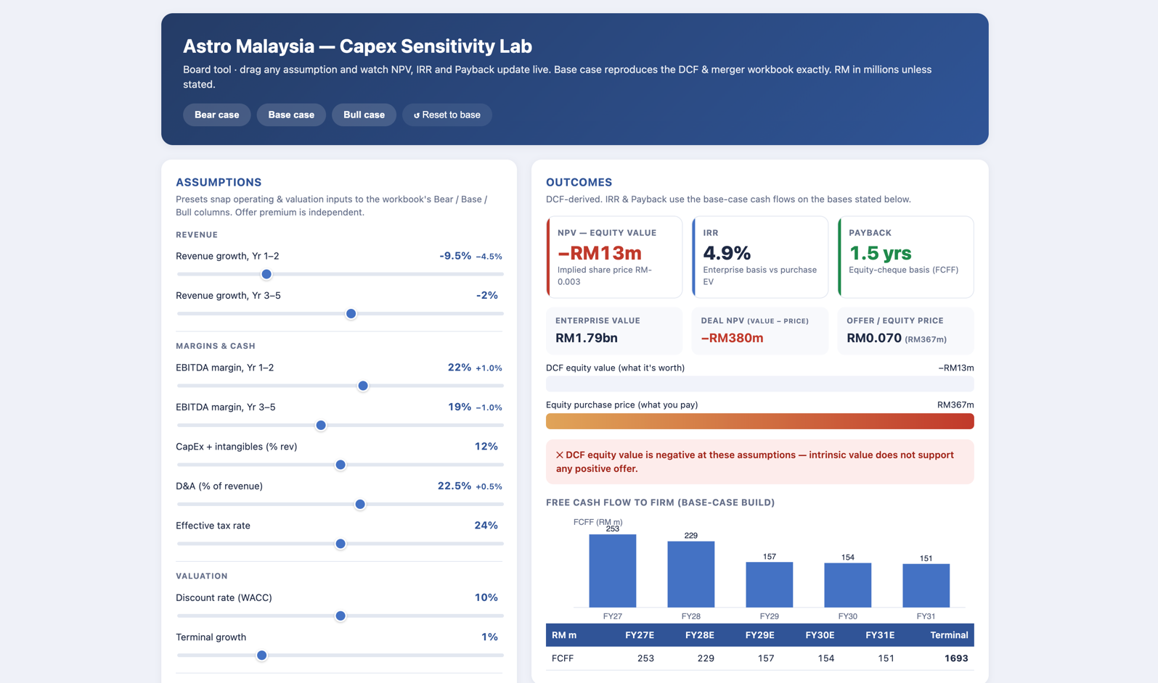Click D&A percent of revenue slider handle
This screenshot has width=1158, height=683.
(x=359, y=504)
